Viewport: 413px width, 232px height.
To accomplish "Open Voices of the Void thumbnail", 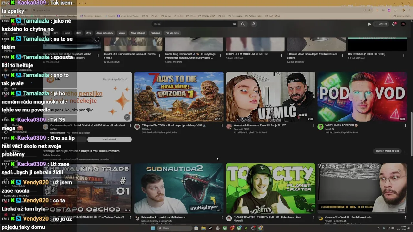I will 362,188.
